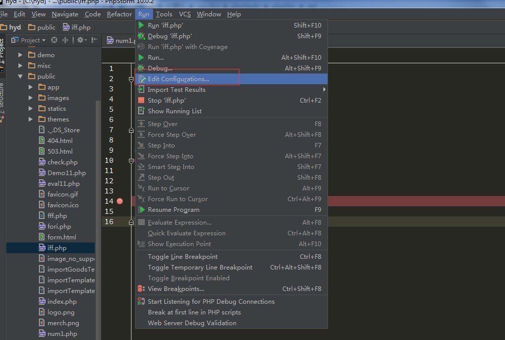This screenshot has width=505, height=340.
Task: Toggle Line Breakpoint from the Run menu
Action: click(x=182, y=257)
